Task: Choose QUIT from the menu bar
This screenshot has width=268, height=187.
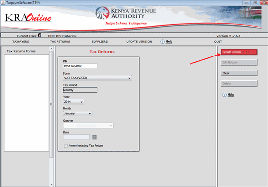Action: (x=218, y=42)
